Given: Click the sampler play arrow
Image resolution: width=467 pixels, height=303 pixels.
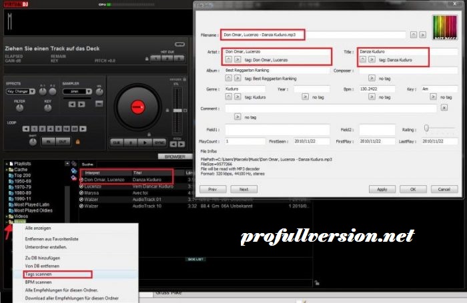Looking at the screenshot, I should pyautogui.click(x=81, y=104).
